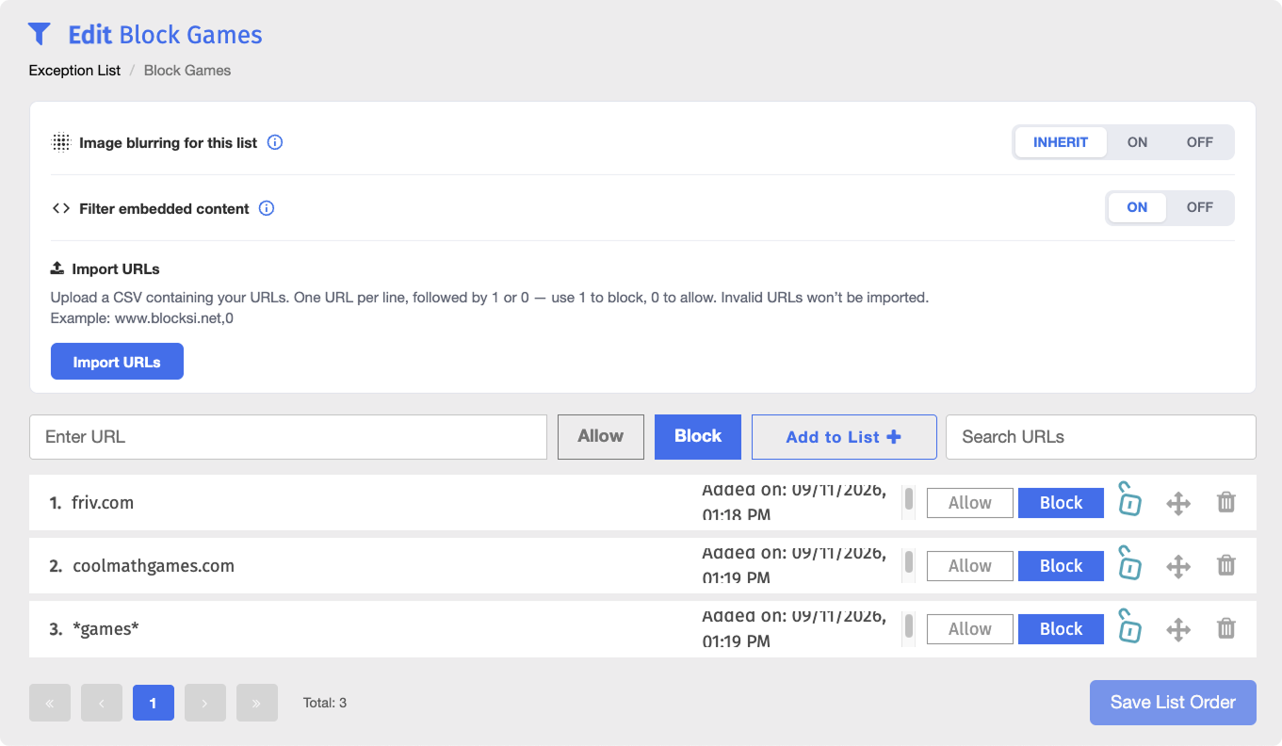Set friv.com to Block
The width and height of the screenshot is (1282, 746).
(1061, 503)
